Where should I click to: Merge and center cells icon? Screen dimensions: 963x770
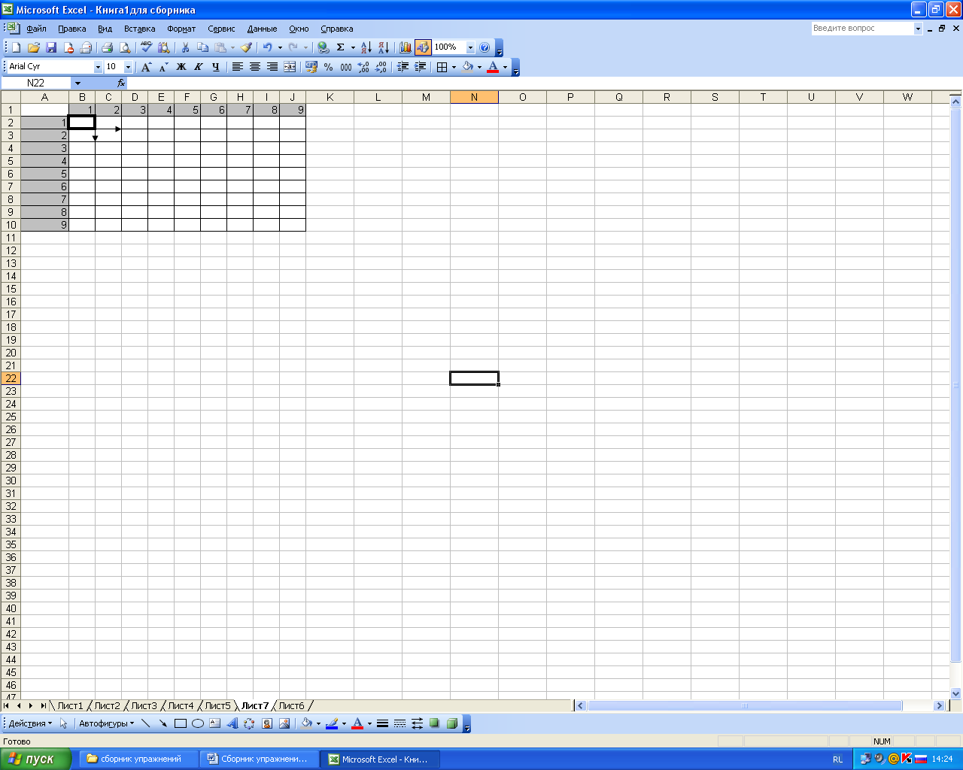(x=290, y=67)
